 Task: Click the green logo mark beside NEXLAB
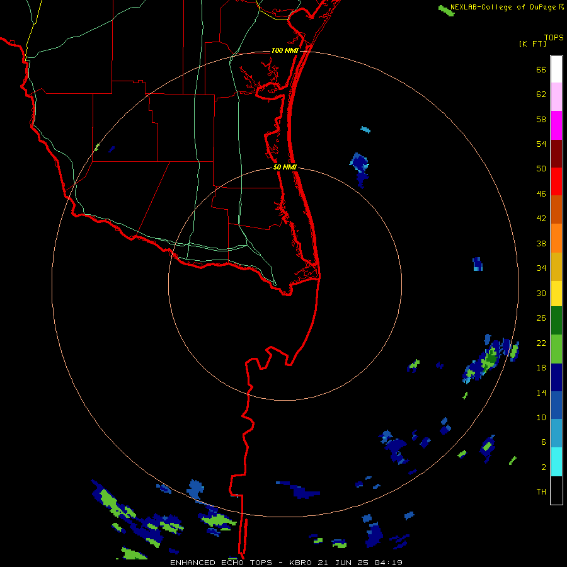[x=446, y=11]
